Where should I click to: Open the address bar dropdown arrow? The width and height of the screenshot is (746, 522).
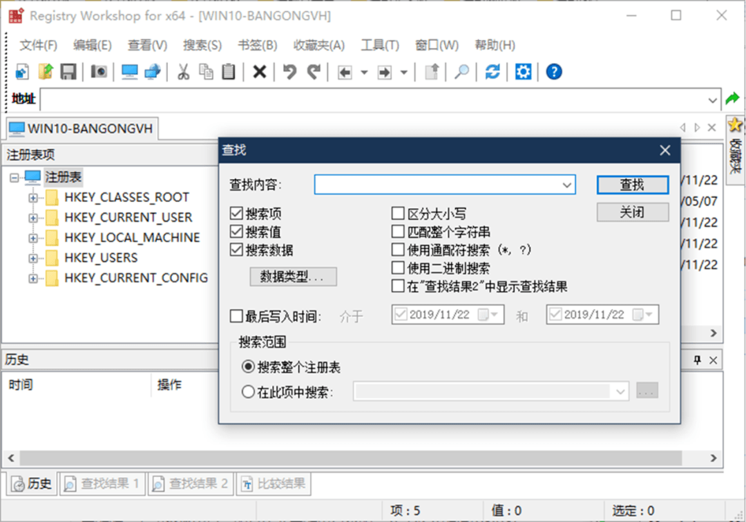tap(713, 100)
